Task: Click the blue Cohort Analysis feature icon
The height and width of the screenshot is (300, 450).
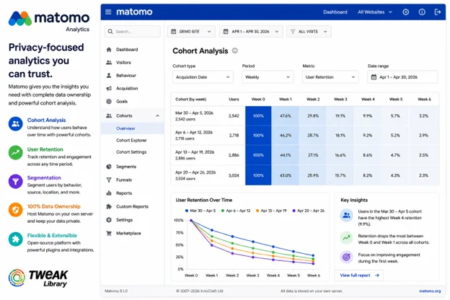Action: 15,124
